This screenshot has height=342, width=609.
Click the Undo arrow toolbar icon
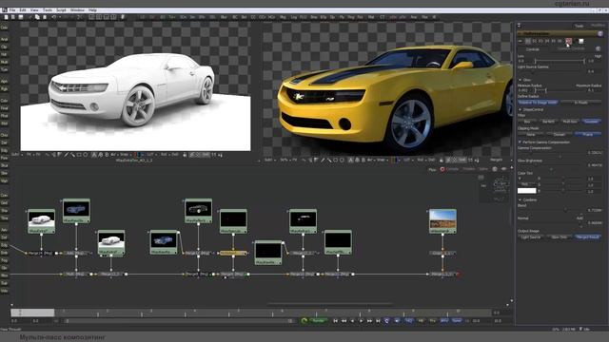(x=54, y=17)
